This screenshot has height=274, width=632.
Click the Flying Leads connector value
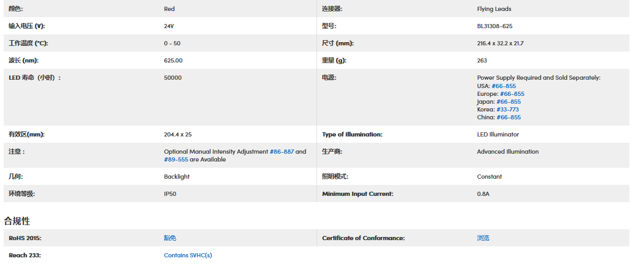494,9
